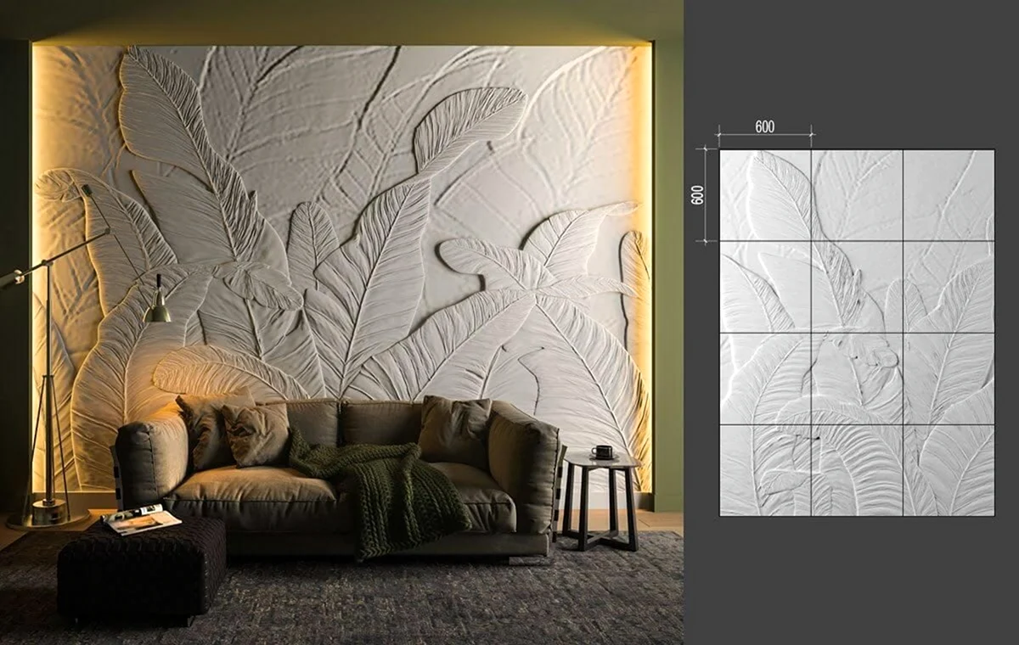Select the top-left tile of the panel grid

[x=765, y=195]
